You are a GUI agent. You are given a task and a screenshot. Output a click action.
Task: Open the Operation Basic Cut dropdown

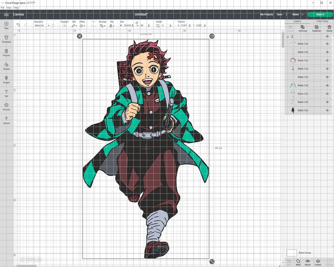point(42,26)
